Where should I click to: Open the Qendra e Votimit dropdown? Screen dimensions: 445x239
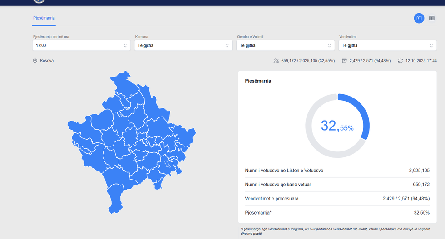(286, 45)
